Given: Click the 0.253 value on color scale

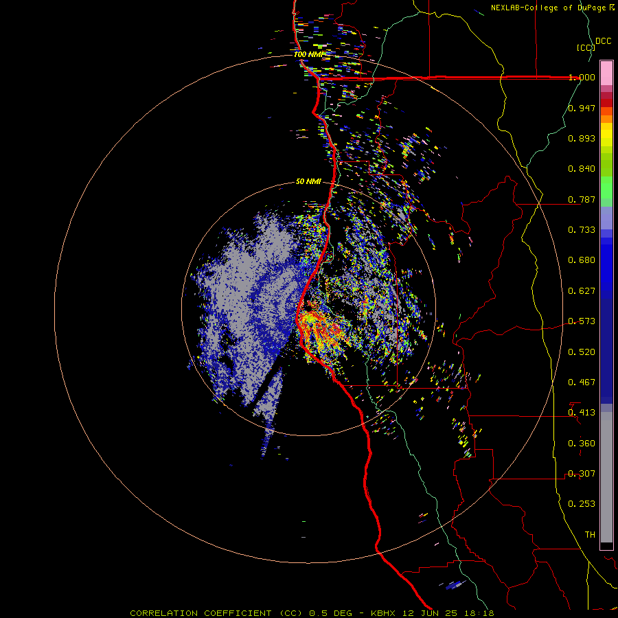Looking at the screenshot, I should (582, 504).
